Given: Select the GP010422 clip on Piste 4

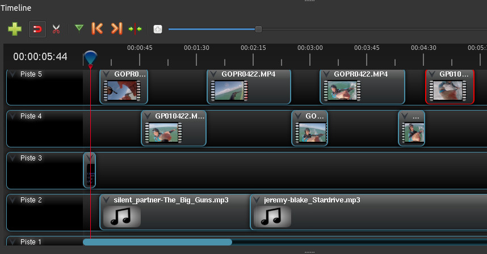Looking at the screenshot, I should click(173, 129).
